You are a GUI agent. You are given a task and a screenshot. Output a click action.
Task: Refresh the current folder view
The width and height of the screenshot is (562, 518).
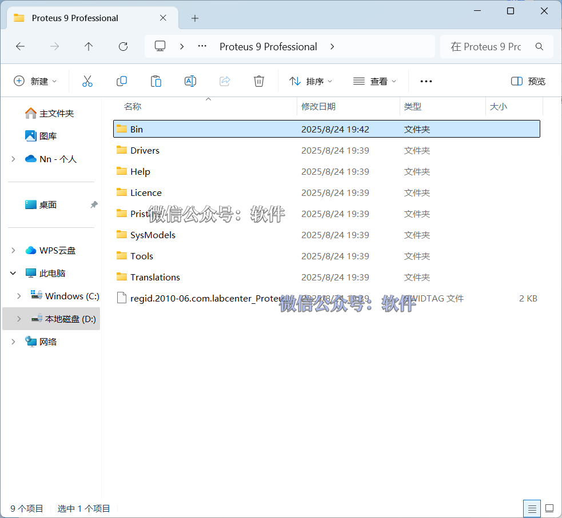[x=123, y=46]
